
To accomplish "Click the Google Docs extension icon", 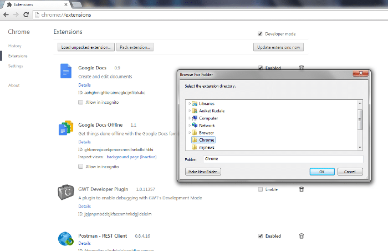I will pos(66,71).
